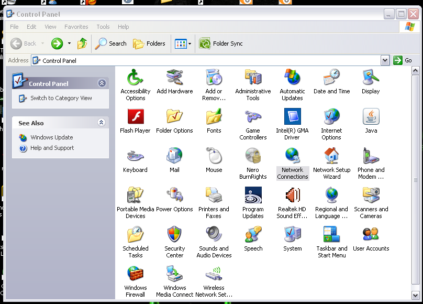Select Power Options icon
Viewport: 423px width, 304px height.
pyautogui.click(x=174, y=195)
